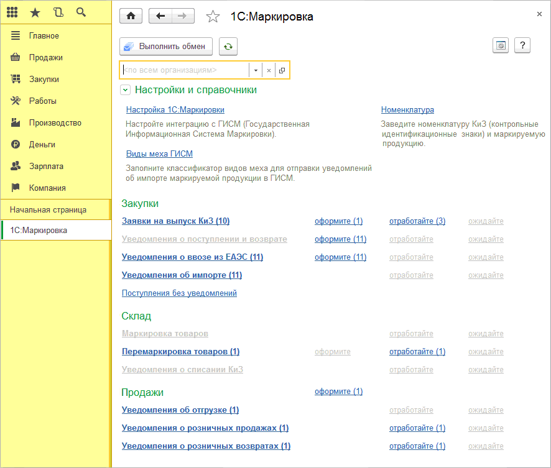Click оформите (1) for Заявки на выпуск КиЗ
Screen dimensions: 551x468
pyautogui.click(x=338, y=221)
